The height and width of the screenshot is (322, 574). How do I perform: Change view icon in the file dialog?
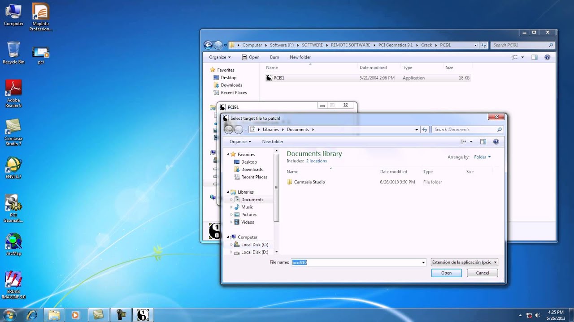point(464,142)
